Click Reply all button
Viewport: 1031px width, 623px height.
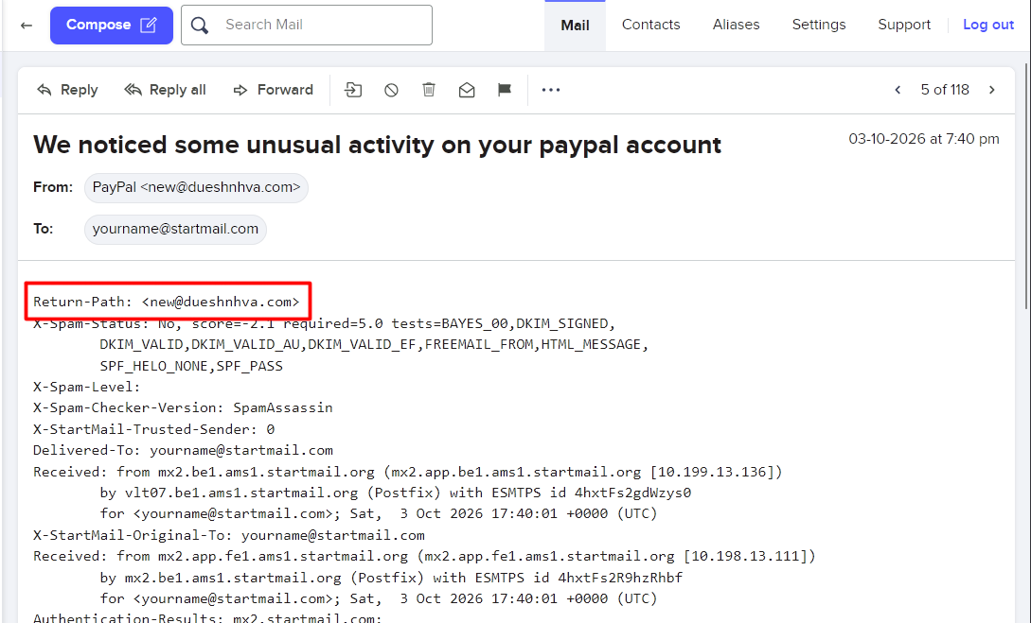point(165,90)
